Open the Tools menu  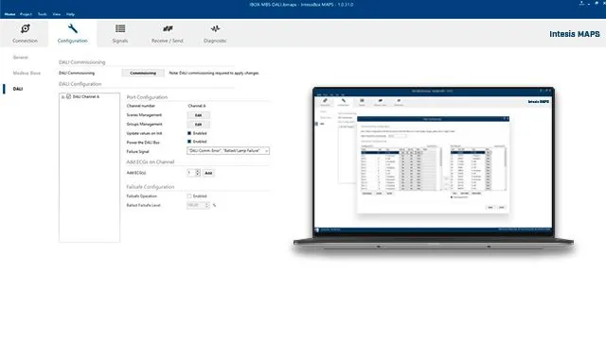pos(42,14)
